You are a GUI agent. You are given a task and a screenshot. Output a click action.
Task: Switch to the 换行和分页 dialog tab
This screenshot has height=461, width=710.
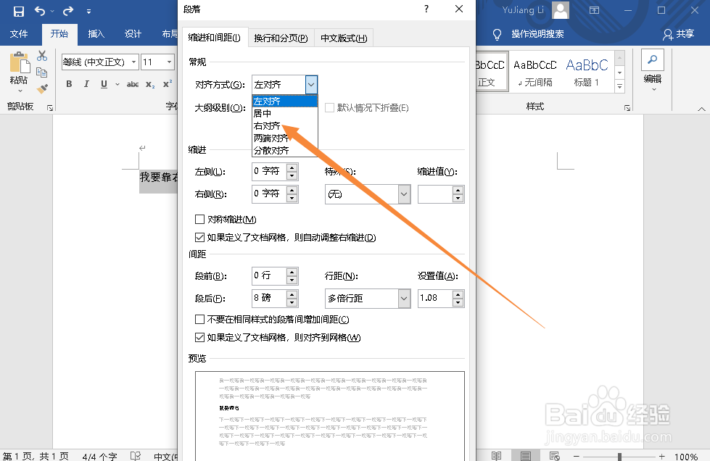(281, 38)
